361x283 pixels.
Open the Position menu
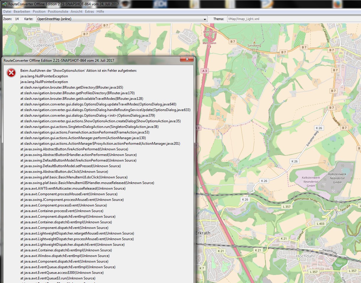(39, 12)
